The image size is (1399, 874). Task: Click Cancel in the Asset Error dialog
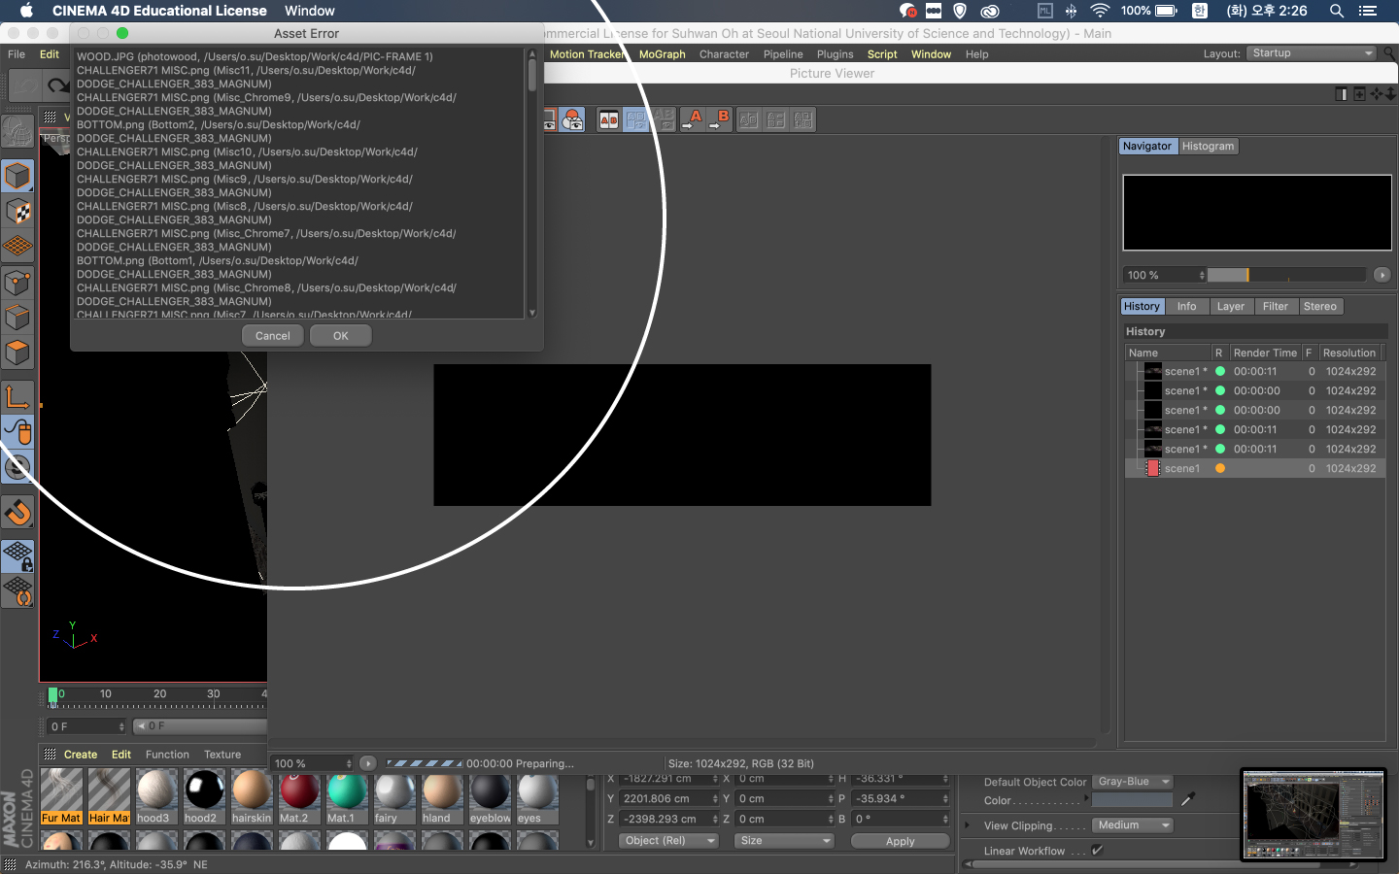click(x=272, y=336)
